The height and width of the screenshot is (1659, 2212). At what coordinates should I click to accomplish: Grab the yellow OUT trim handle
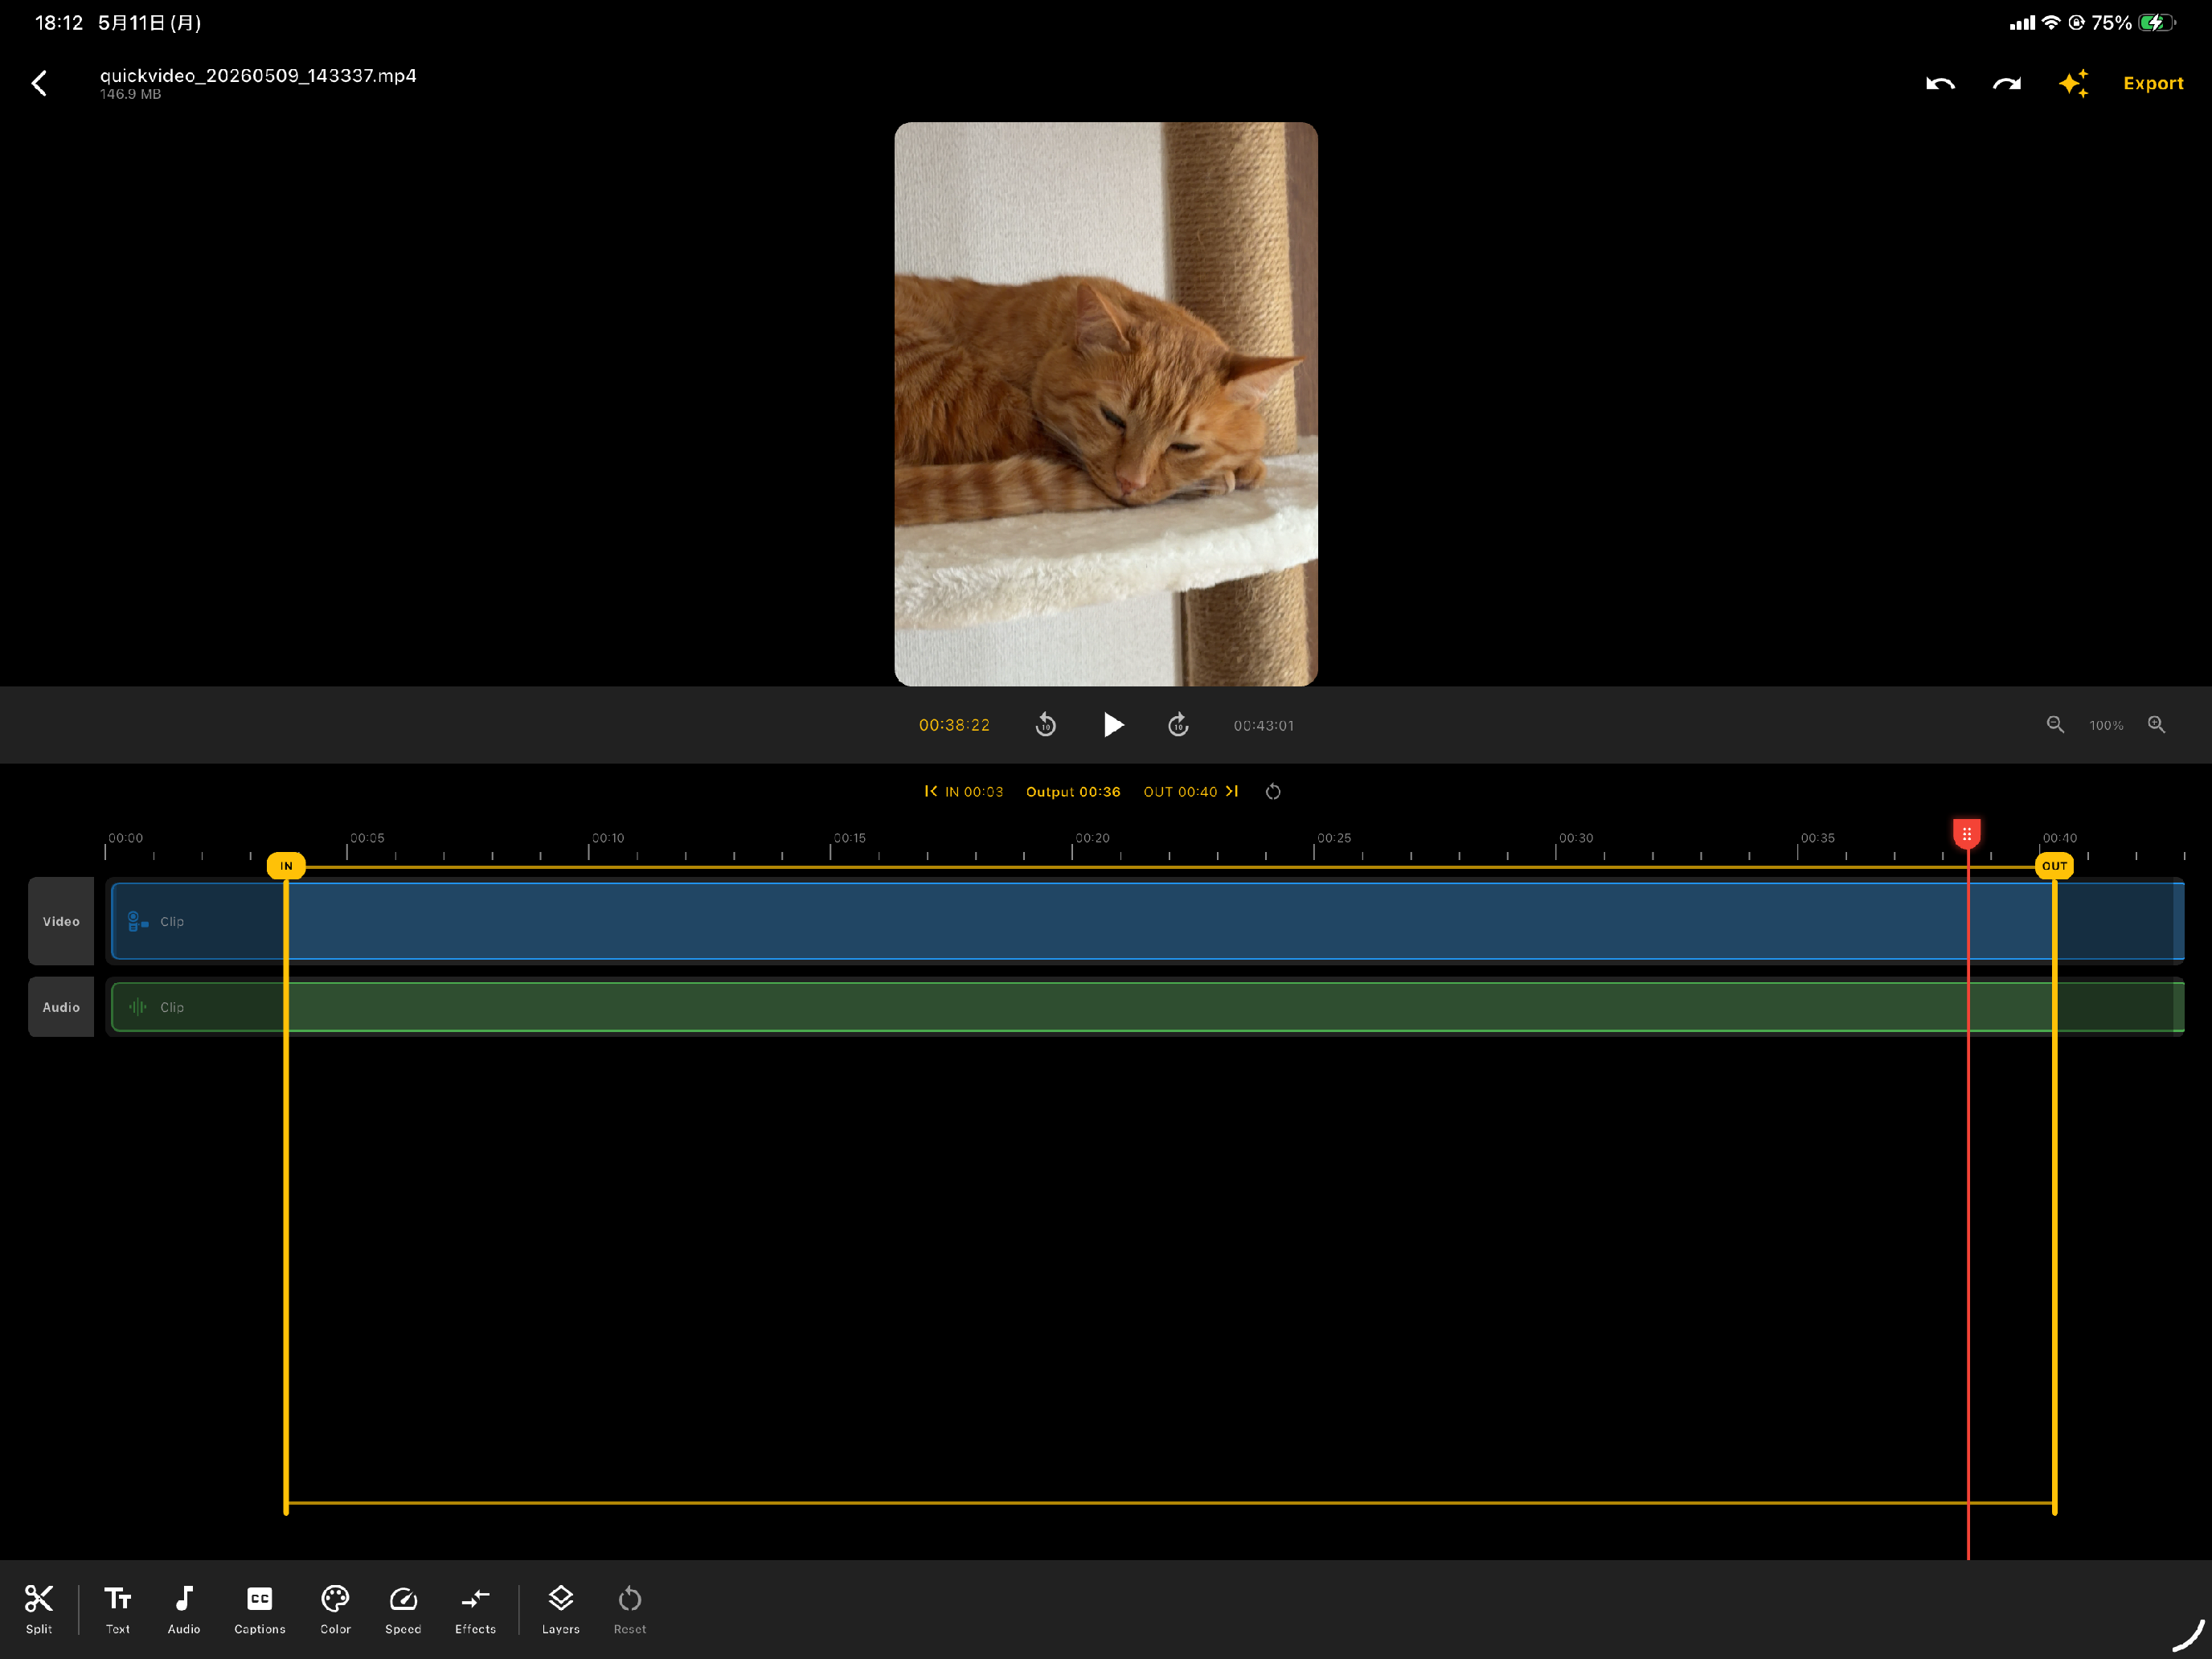[2054, 866]
